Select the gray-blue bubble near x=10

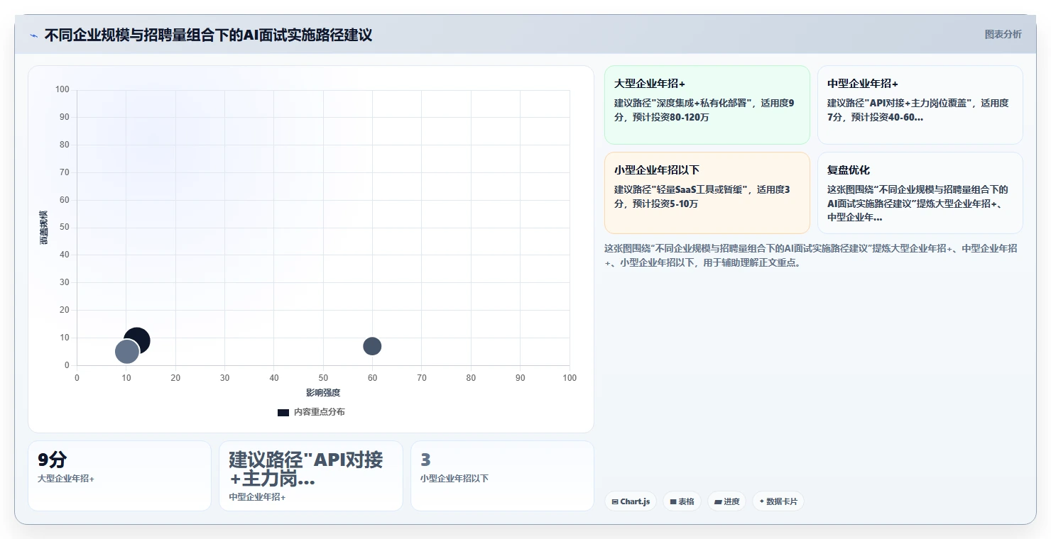126,351
